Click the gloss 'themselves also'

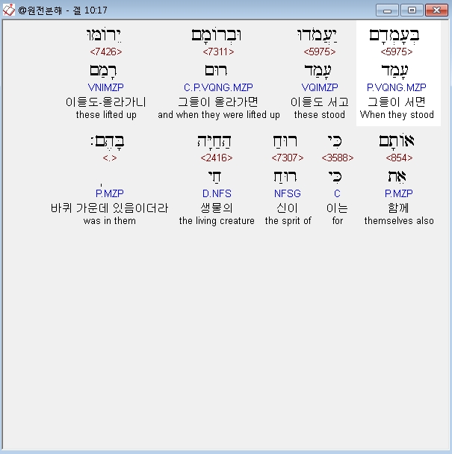pyautogui.click(x=399, y=220)
